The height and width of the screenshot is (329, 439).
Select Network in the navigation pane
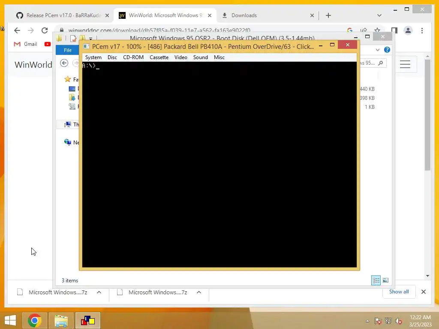72,142
